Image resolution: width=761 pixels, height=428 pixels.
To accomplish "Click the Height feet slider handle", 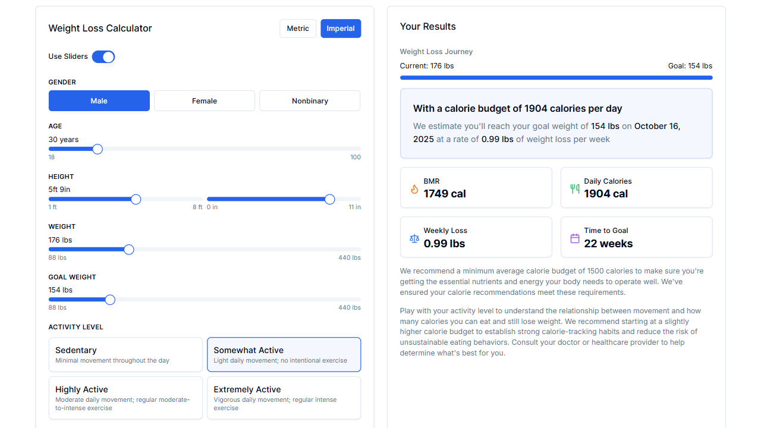I will [136, 199].
